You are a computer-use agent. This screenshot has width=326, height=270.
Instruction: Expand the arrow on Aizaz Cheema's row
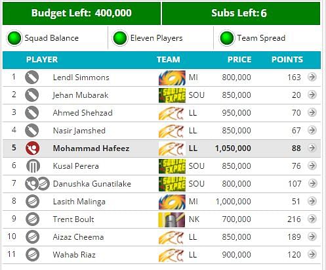pyautogui.click(x=312, y=236)
